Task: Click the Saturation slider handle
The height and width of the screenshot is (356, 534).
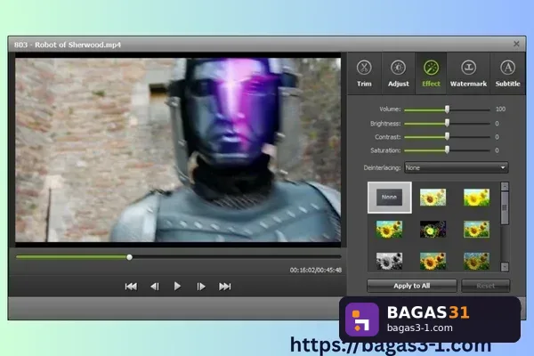Action: pos(447,150)
